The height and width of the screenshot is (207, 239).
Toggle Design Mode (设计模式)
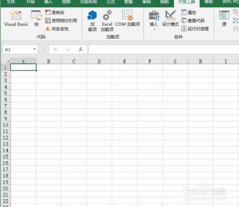point(170,18)
